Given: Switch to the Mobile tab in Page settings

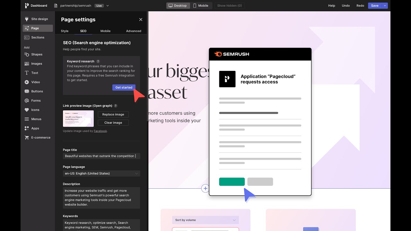Looking at the screenshot, I should point(105,31).
